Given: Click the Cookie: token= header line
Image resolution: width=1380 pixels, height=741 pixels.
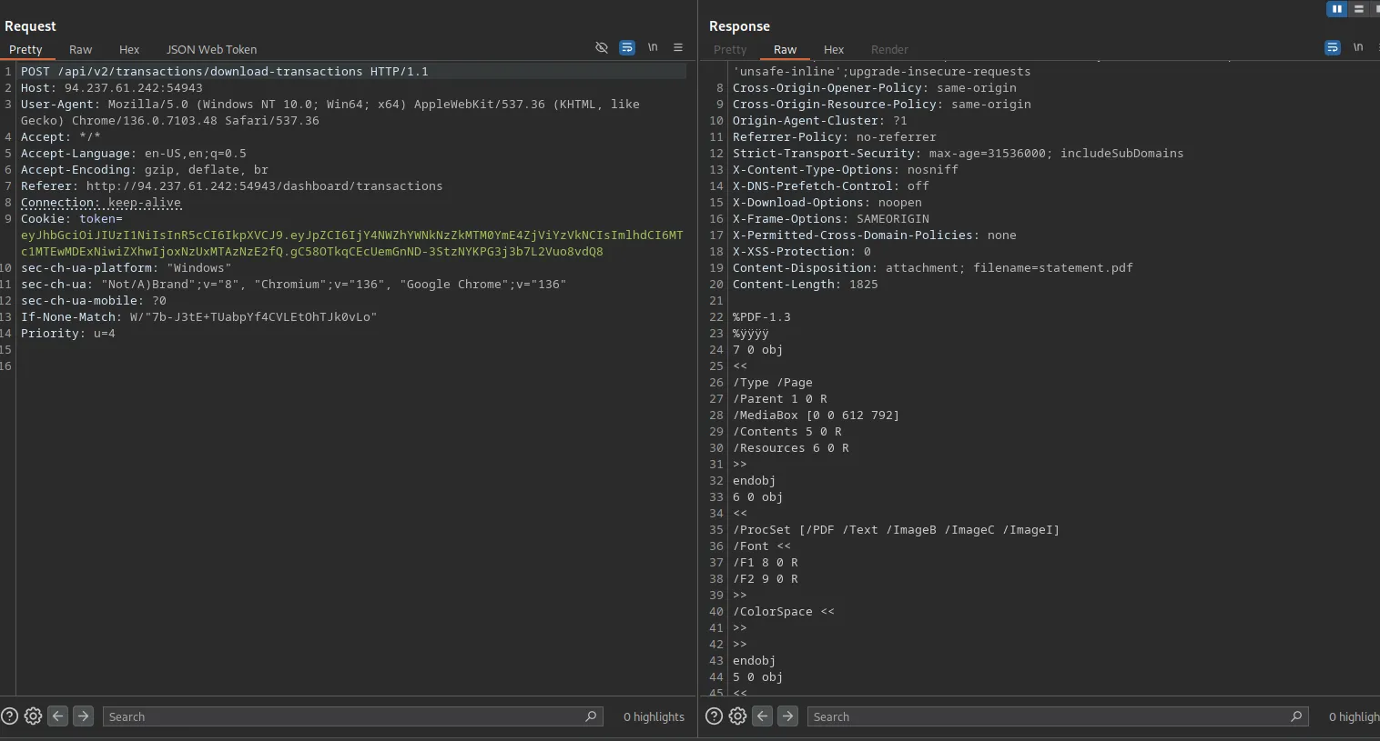Looking at the screenshot, I should tap(72, 219).
